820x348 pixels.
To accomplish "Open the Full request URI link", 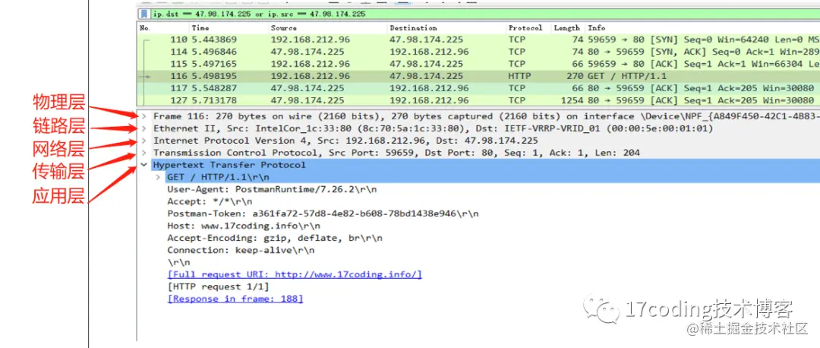I will pos(295,275).
